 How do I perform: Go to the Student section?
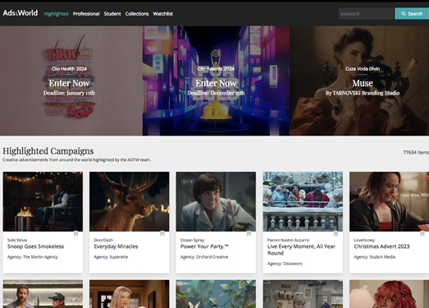point(112,14)
